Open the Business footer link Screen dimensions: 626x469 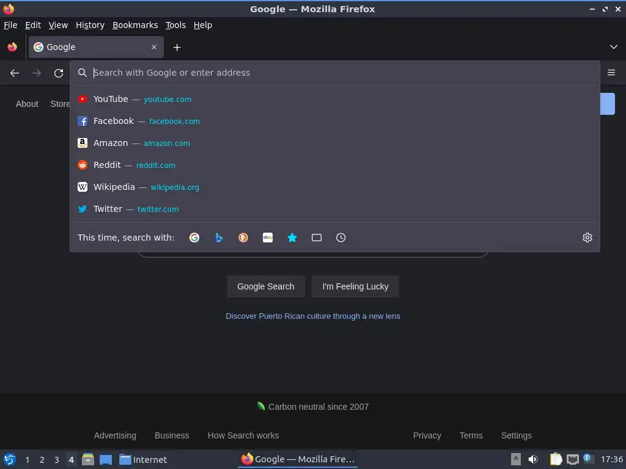click(x=172, y=435)
